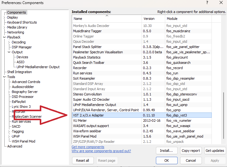Select the Stereo Convolution component row
The width and height of the screenshot is (227, 167).
tap(142, 94)
